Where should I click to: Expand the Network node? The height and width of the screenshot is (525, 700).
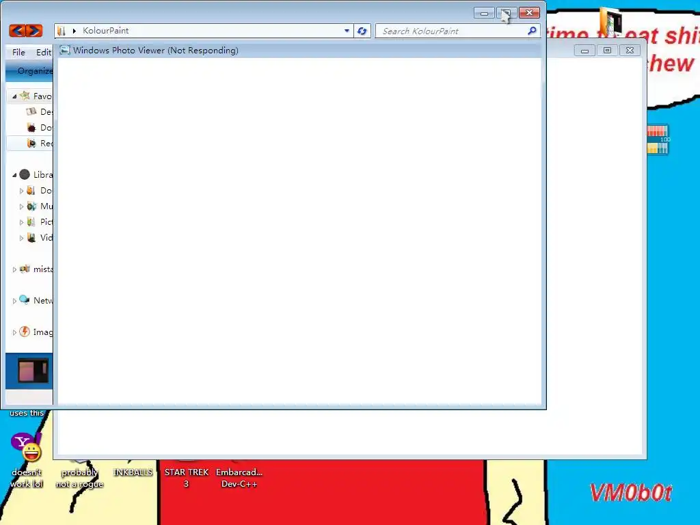[x=14, y=301]
